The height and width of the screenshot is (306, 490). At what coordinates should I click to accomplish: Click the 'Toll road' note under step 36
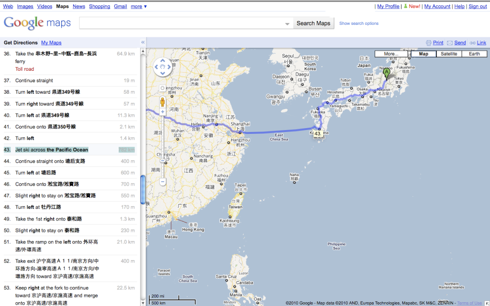tap(25, 69)
